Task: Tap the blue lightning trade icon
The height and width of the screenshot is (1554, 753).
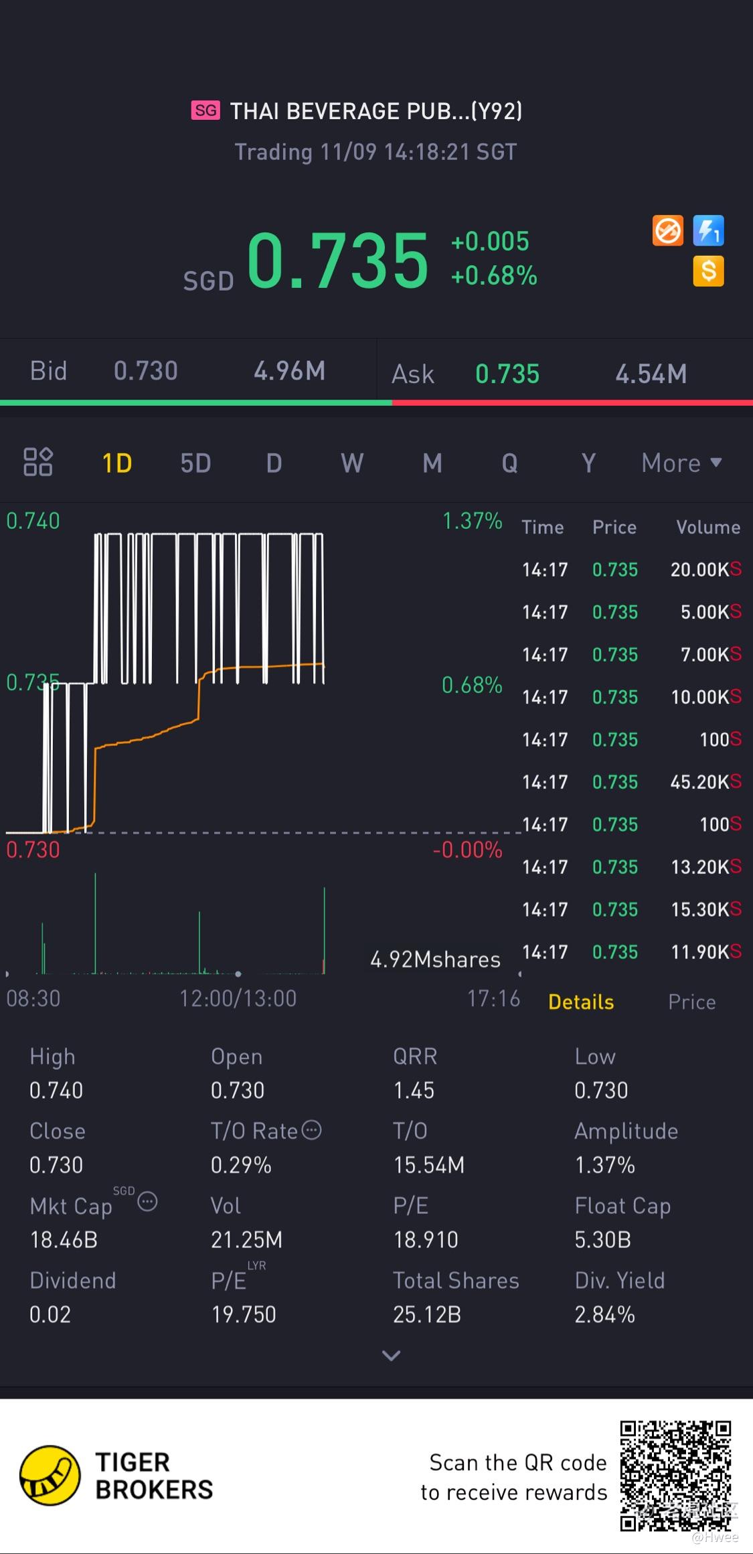Action: pyautogui.click(x=708, y=231)
